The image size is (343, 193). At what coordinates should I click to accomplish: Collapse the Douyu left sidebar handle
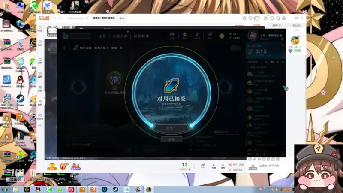coord(45,98)
